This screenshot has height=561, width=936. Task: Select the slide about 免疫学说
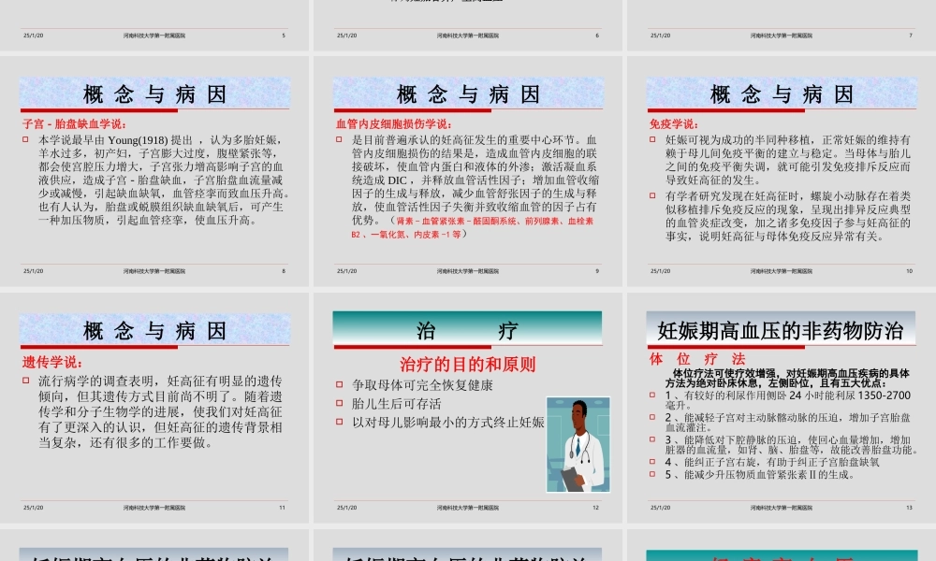[x=780, y=168]
